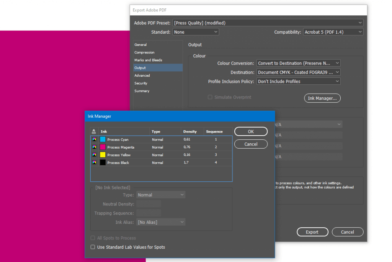392x262 pixels.
Task: Open the Compression settings section
Action: 144,52
